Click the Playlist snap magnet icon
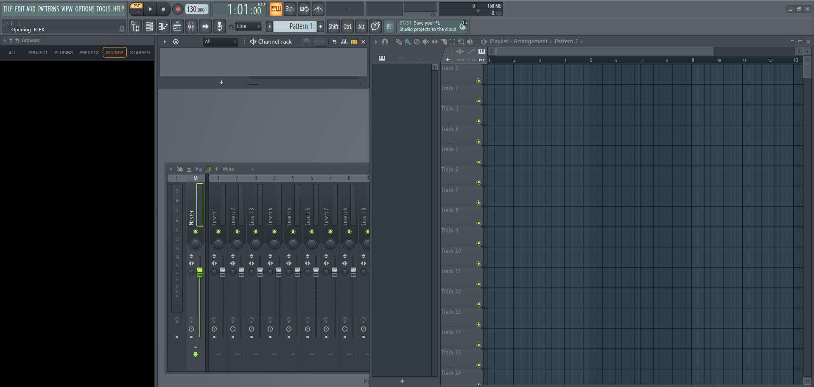This screenshot has width=814, height=387. pos(385,41)
